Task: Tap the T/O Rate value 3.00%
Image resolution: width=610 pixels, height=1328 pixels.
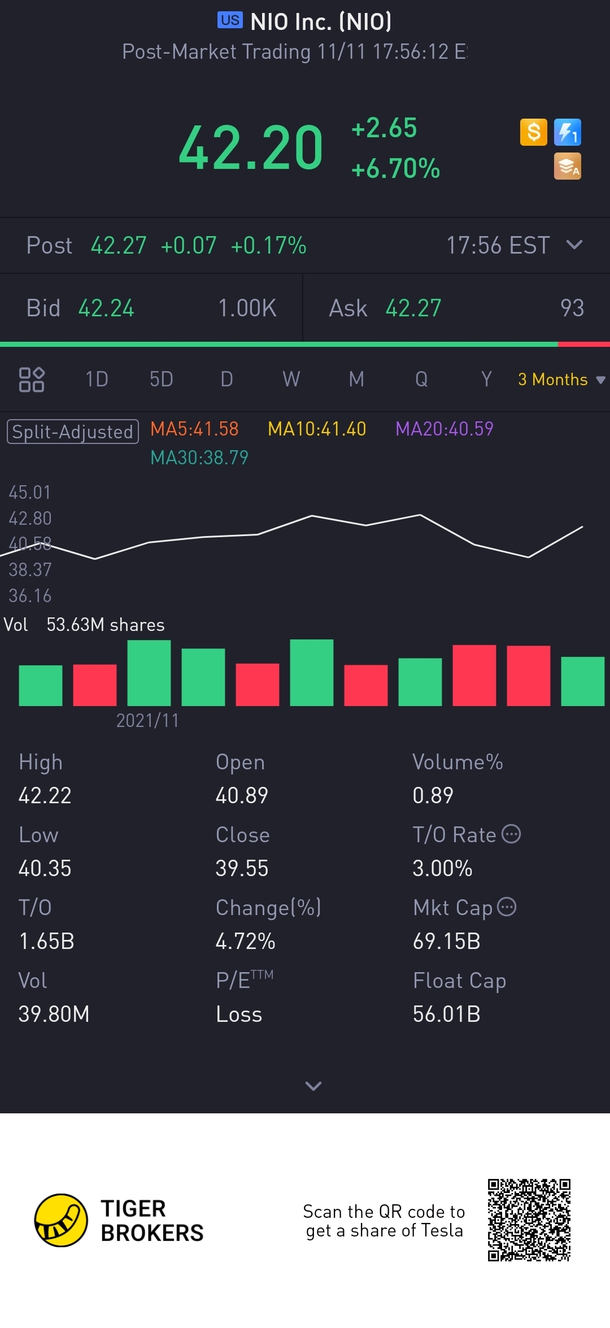Action: coord(442,869)
